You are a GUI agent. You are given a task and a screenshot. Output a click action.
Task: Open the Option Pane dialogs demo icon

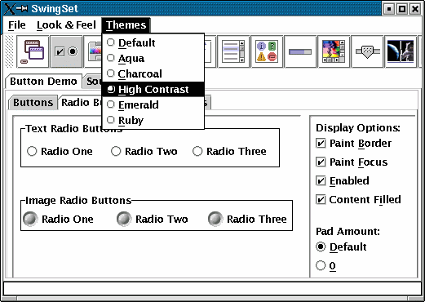267,51
